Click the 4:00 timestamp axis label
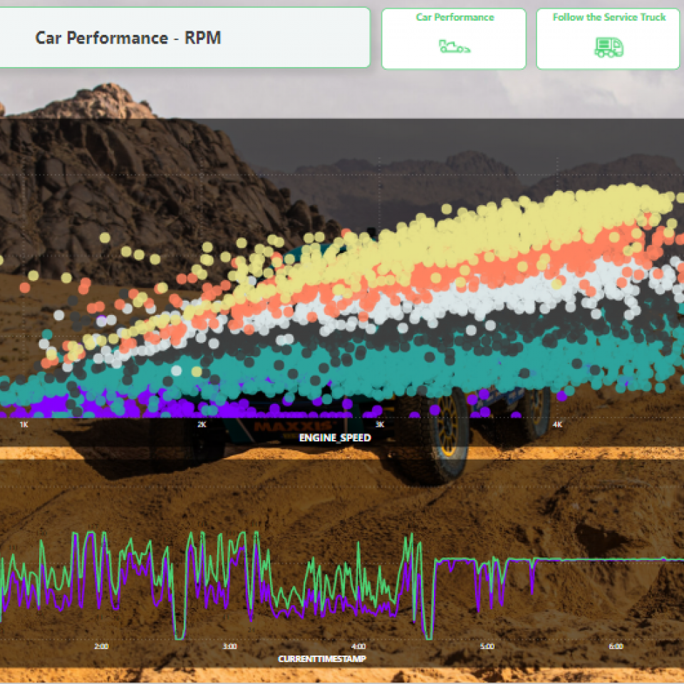 pyautogui.click(x=359, y=647)
